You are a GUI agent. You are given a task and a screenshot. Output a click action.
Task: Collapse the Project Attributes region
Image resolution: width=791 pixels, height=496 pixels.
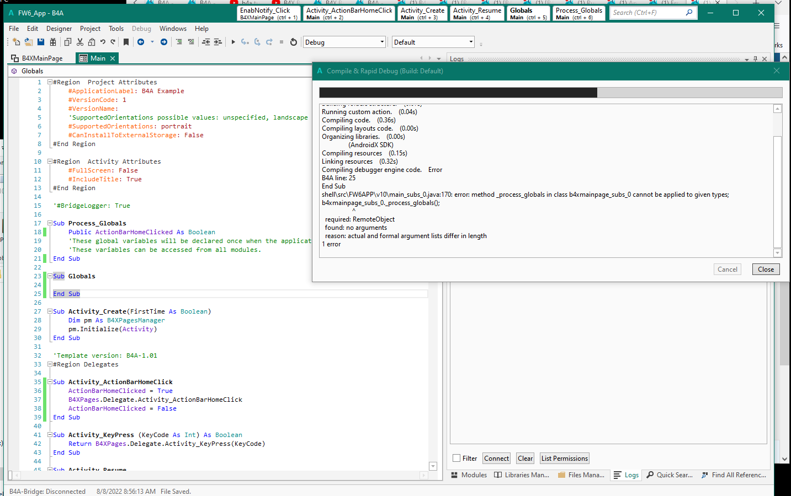click(x=50, y=82)
